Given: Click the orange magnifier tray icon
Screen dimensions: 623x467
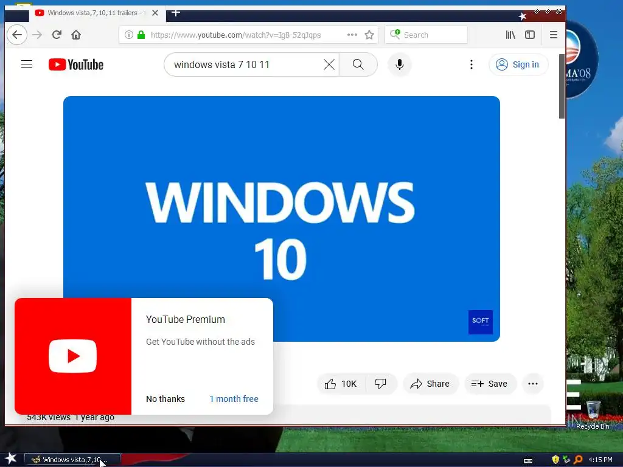Looking at the screenshot, I should tap(578, 460).
